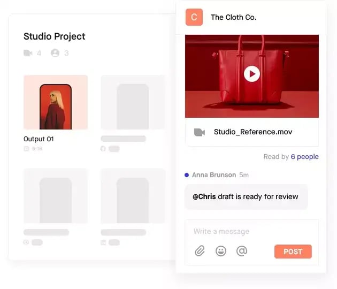Click the video file icon beside Studio_Reference.mov
Screen dimensions: 337x289
click(200, 132)
